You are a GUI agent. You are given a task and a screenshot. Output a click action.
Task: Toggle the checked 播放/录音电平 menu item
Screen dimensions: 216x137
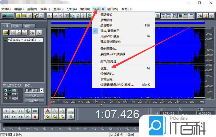[x=123, y=31]
